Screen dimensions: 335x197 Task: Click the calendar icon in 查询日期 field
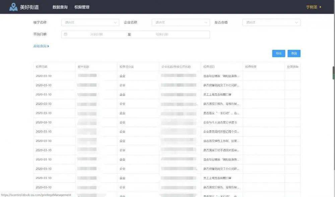(66, 34)
